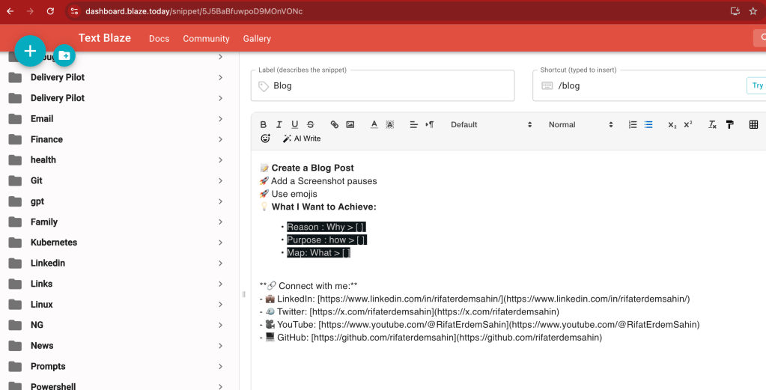The height and width of the screenshot is (390, 766).
Task: Click the new snippet plus button
Action: tap(30, 51)
